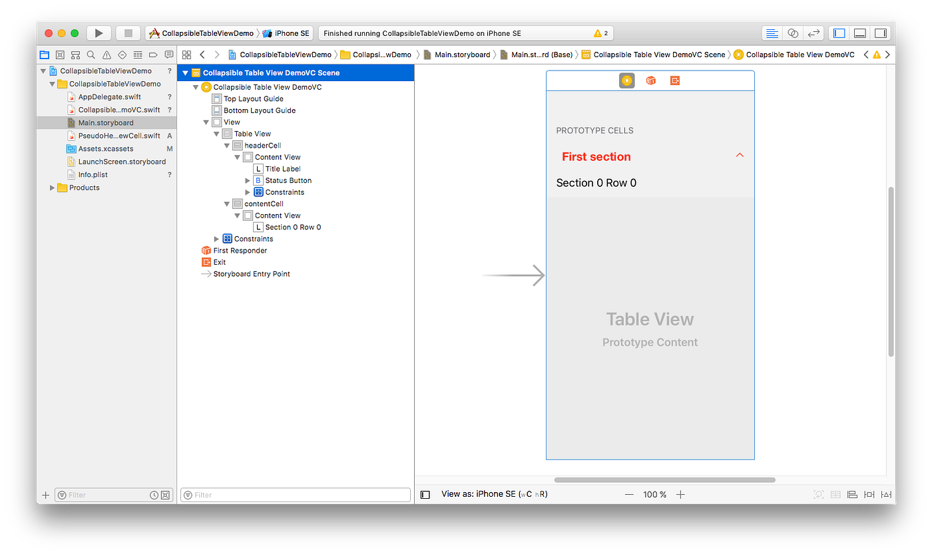932x556 pixels.
Task: Open the Align constraints popover icon
Action: (x=852, y=495)
